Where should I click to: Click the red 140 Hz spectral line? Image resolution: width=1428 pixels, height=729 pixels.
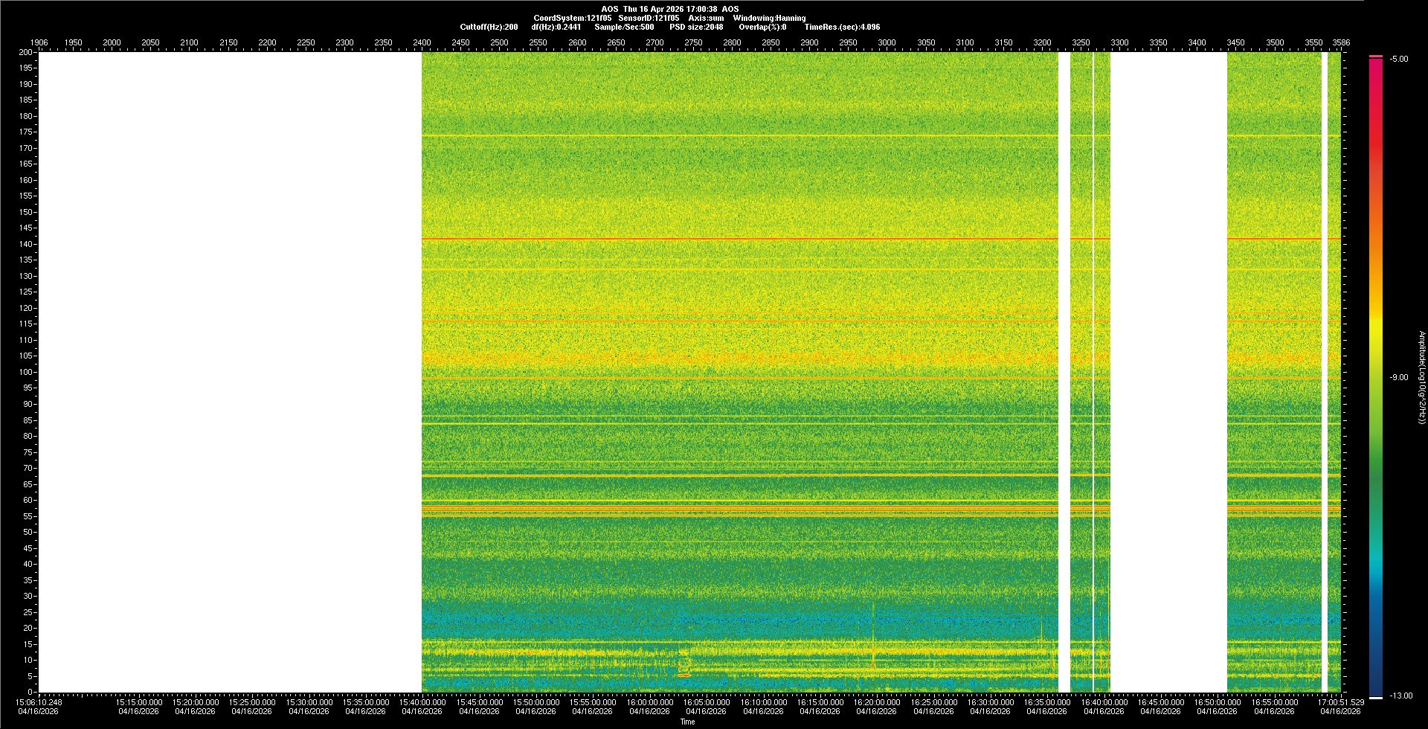tap(736, 239)
